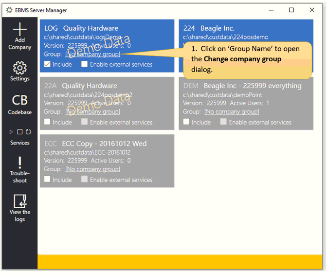Uncheck Include for LOG Quality Hardware

coord(47,64)
